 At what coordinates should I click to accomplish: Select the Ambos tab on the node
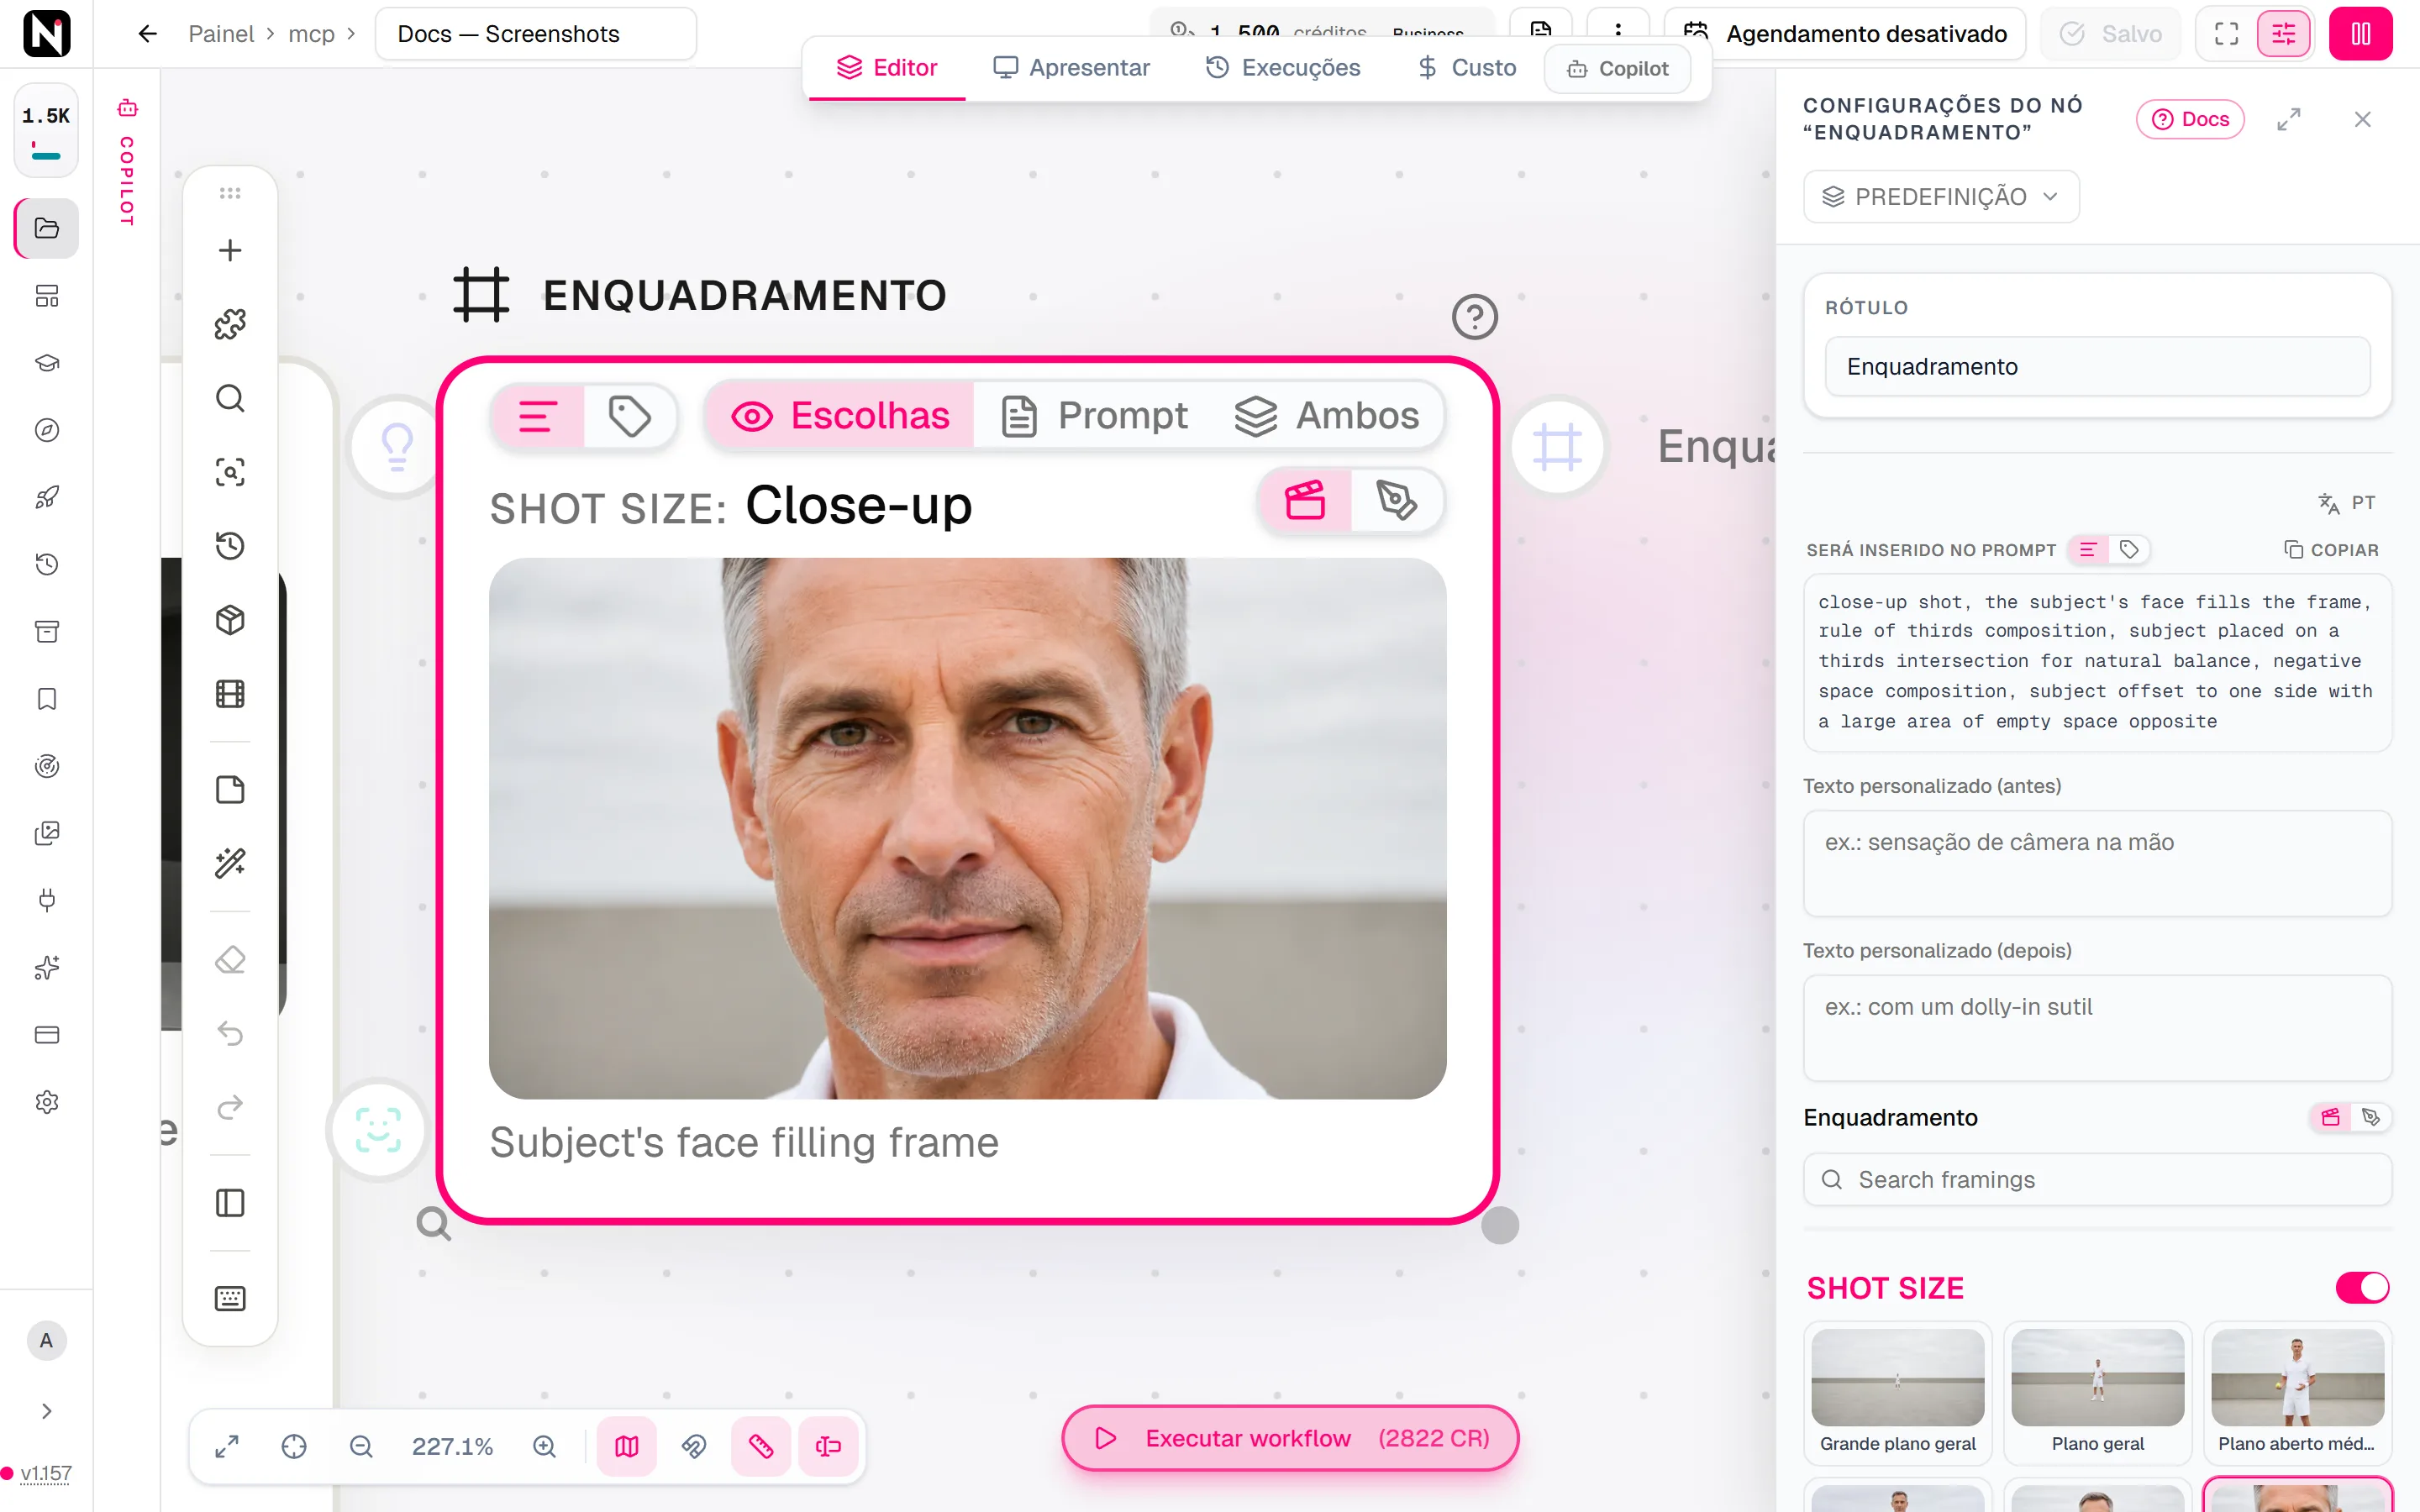(x=1327, y=416)
